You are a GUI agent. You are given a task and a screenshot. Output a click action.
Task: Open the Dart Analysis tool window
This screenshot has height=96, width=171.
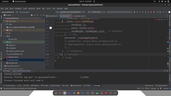pyautogui.click(x=55, y=85)
